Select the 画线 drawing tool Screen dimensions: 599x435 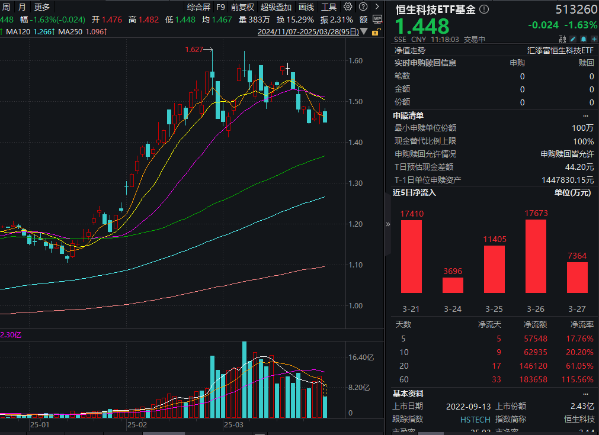coord(307,7)
